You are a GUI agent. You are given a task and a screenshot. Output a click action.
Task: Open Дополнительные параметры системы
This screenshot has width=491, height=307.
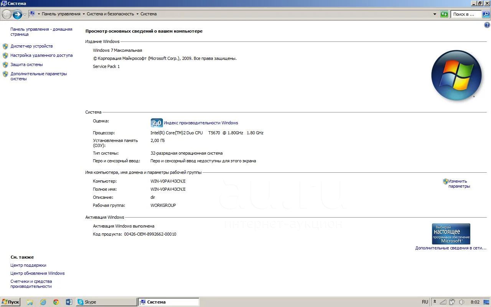click(x=38, y=76)
